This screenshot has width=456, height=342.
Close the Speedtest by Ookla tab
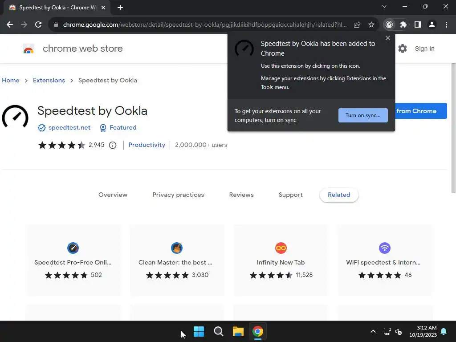103,8
